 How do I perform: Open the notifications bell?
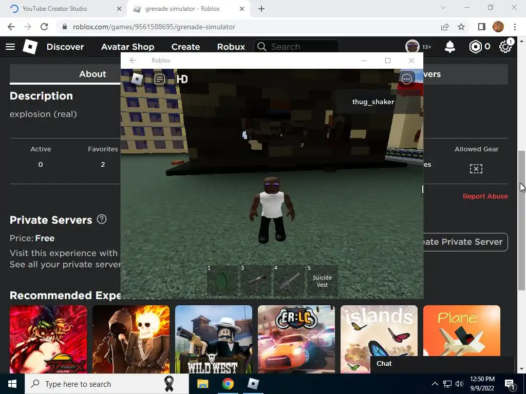(x=449, y=47)
